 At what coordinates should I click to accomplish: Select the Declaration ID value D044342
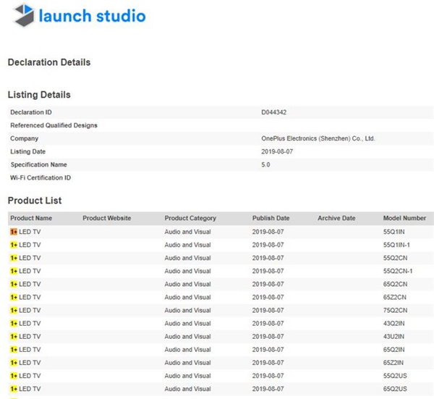point(276,112)
